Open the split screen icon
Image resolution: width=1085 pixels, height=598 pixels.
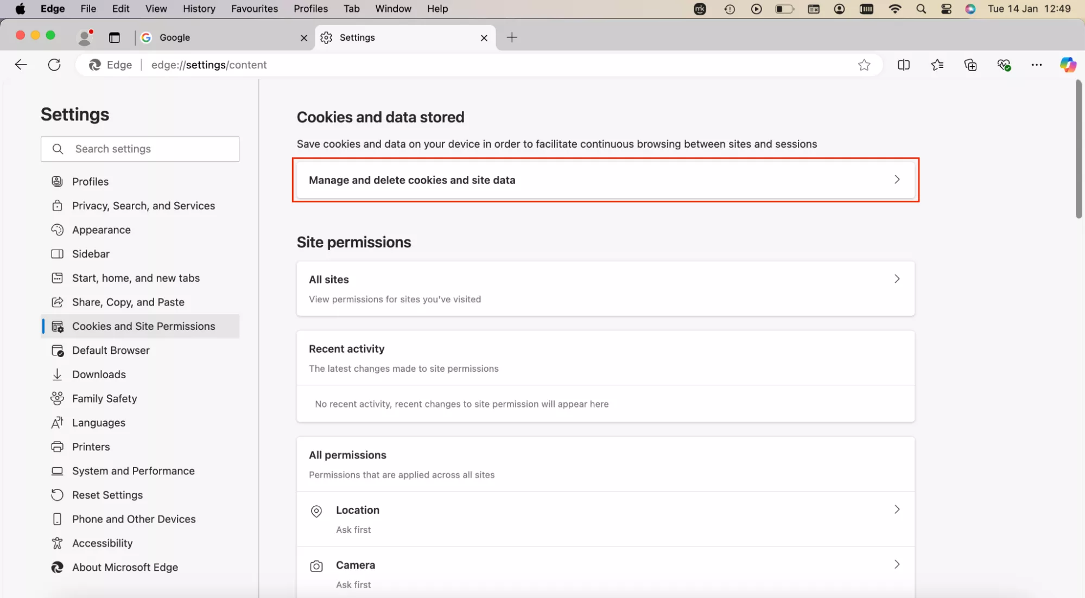click(904, 65)
